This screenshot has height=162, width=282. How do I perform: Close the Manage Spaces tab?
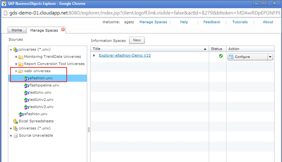(63, 29)
